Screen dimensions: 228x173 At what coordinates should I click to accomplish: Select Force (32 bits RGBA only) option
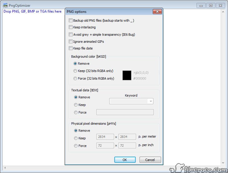point(75,78)
